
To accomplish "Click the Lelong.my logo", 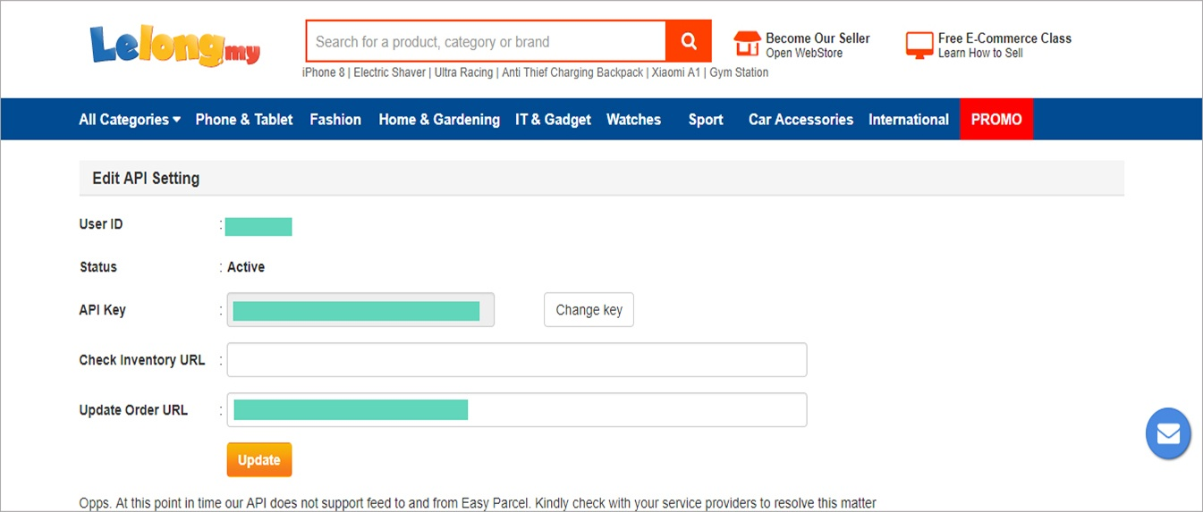I will (x=174, y=46).
